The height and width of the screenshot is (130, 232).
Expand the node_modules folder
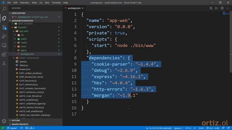[12, 23]
